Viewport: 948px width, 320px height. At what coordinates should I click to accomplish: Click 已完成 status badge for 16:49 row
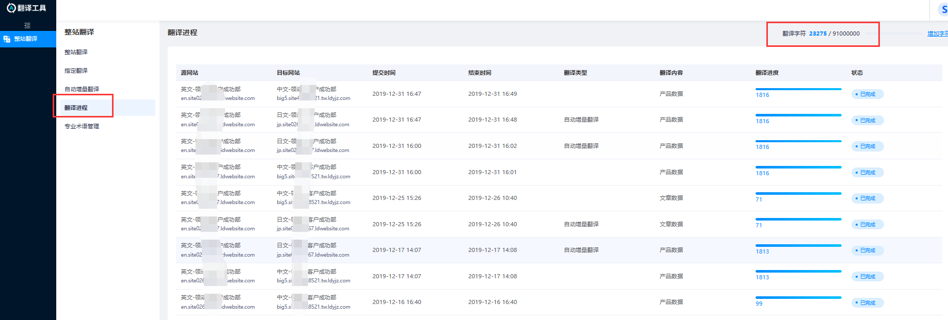(867, 94)
